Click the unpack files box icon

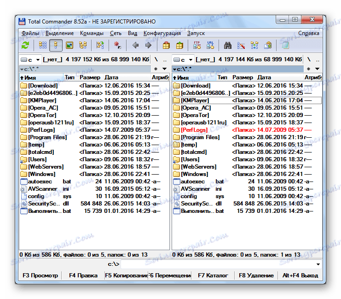[x=179, y=45]
